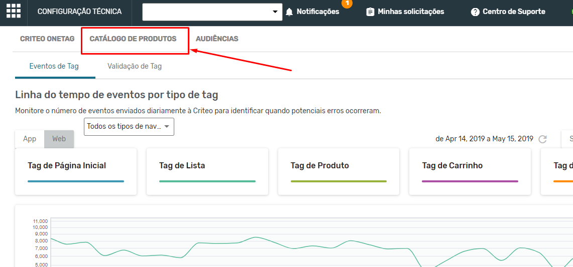
Task: Toggle Tag de Página Inicial card
Action: 76,171
